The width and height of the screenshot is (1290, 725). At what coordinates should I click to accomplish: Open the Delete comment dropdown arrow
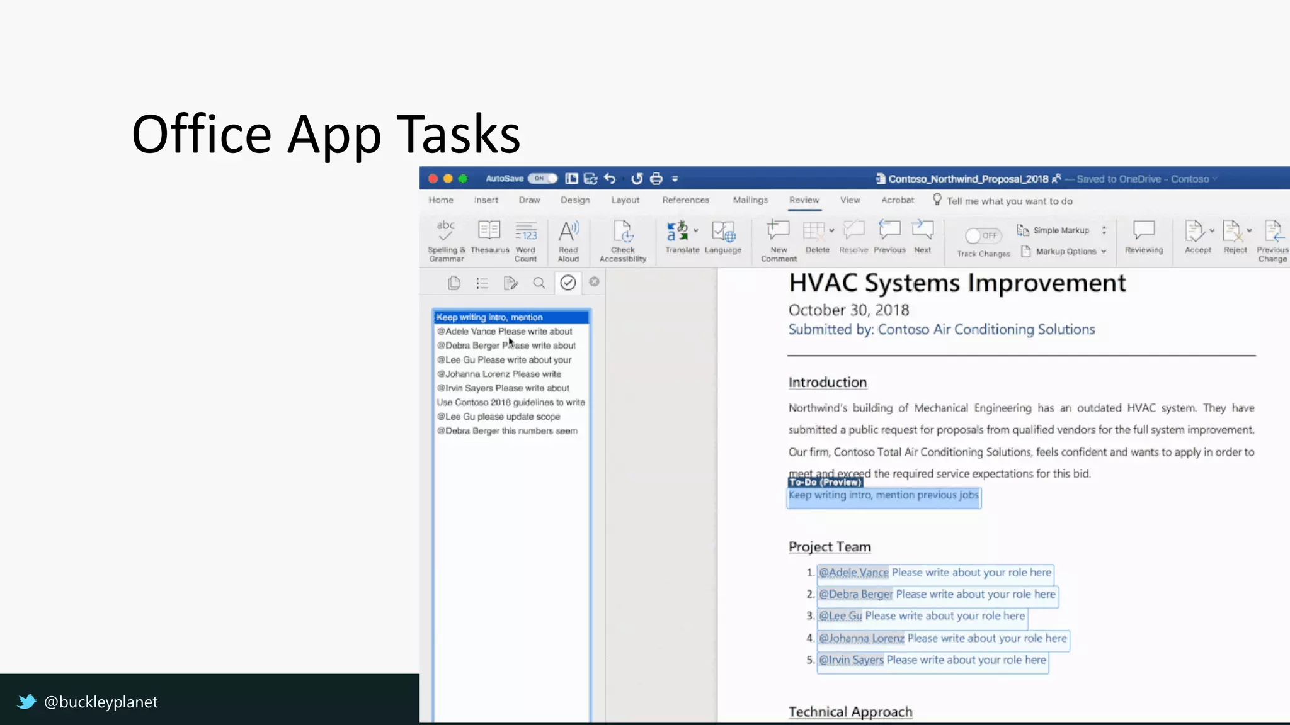832,231
